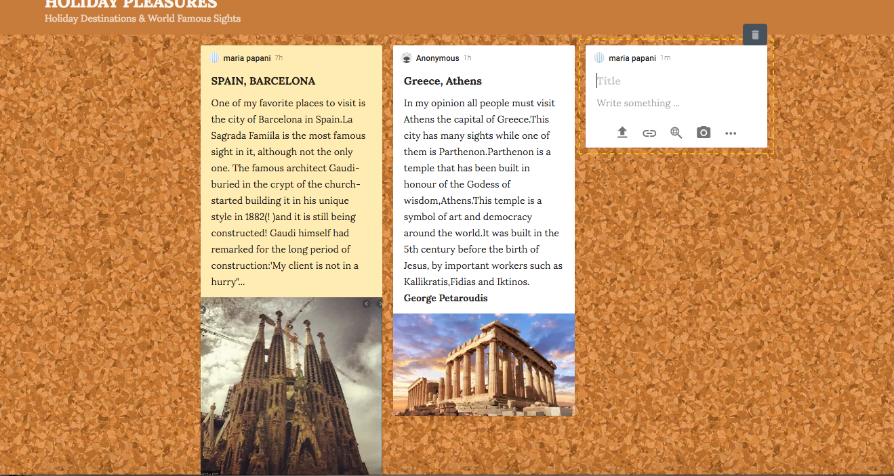Click the 'SPAIN, BARCELONA' post title
Image resolution: width=894 pixels, height=476 pixels.
point(263,81)
